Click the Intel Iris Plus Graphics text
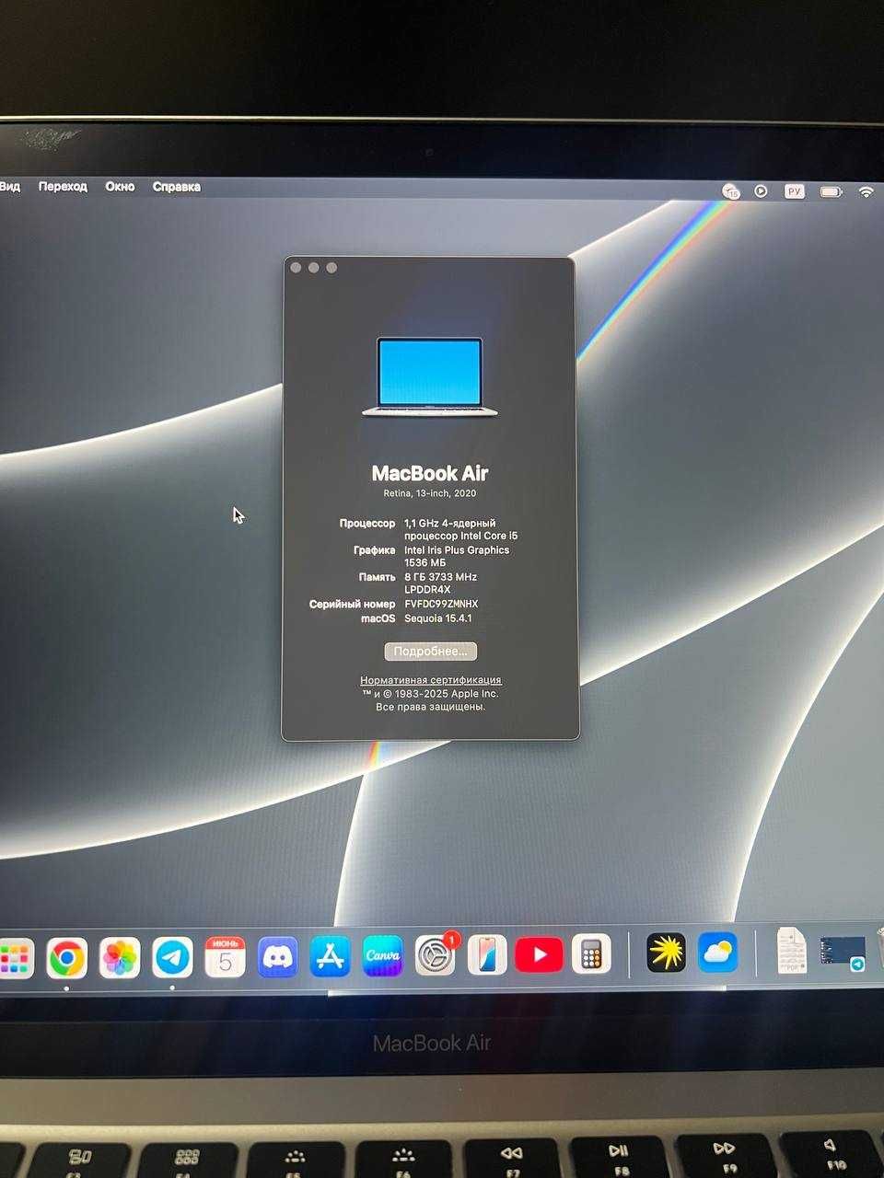This screenshot has width=884, height=1178. [x=457, y=549]
